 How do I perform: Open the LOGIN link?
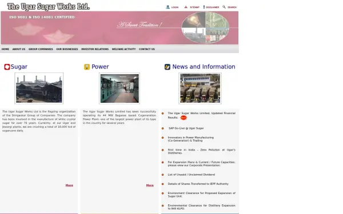[x=175, y=7]
